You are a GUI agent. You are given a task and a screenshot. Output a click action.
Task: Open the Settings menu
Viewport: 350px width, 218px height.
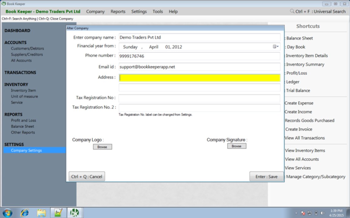click(x=139, y=12)
